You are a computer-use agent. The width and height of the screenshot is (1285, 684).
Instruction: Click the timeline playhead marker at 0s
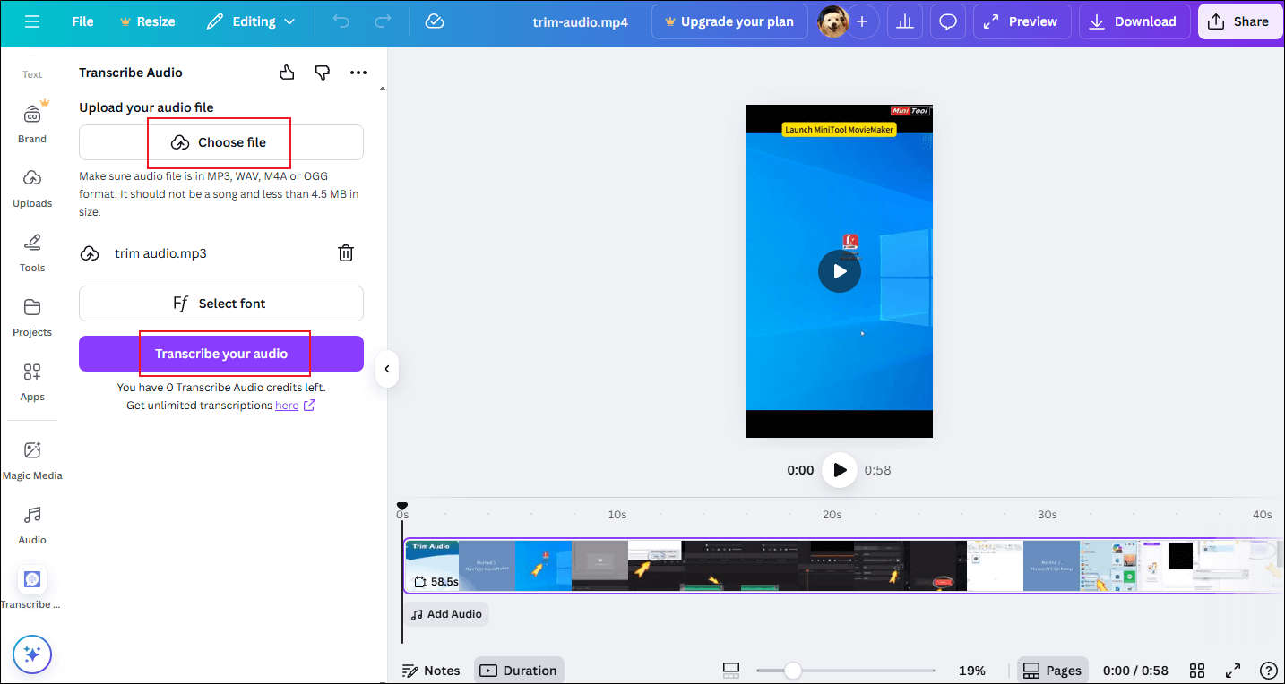point(402,508)
